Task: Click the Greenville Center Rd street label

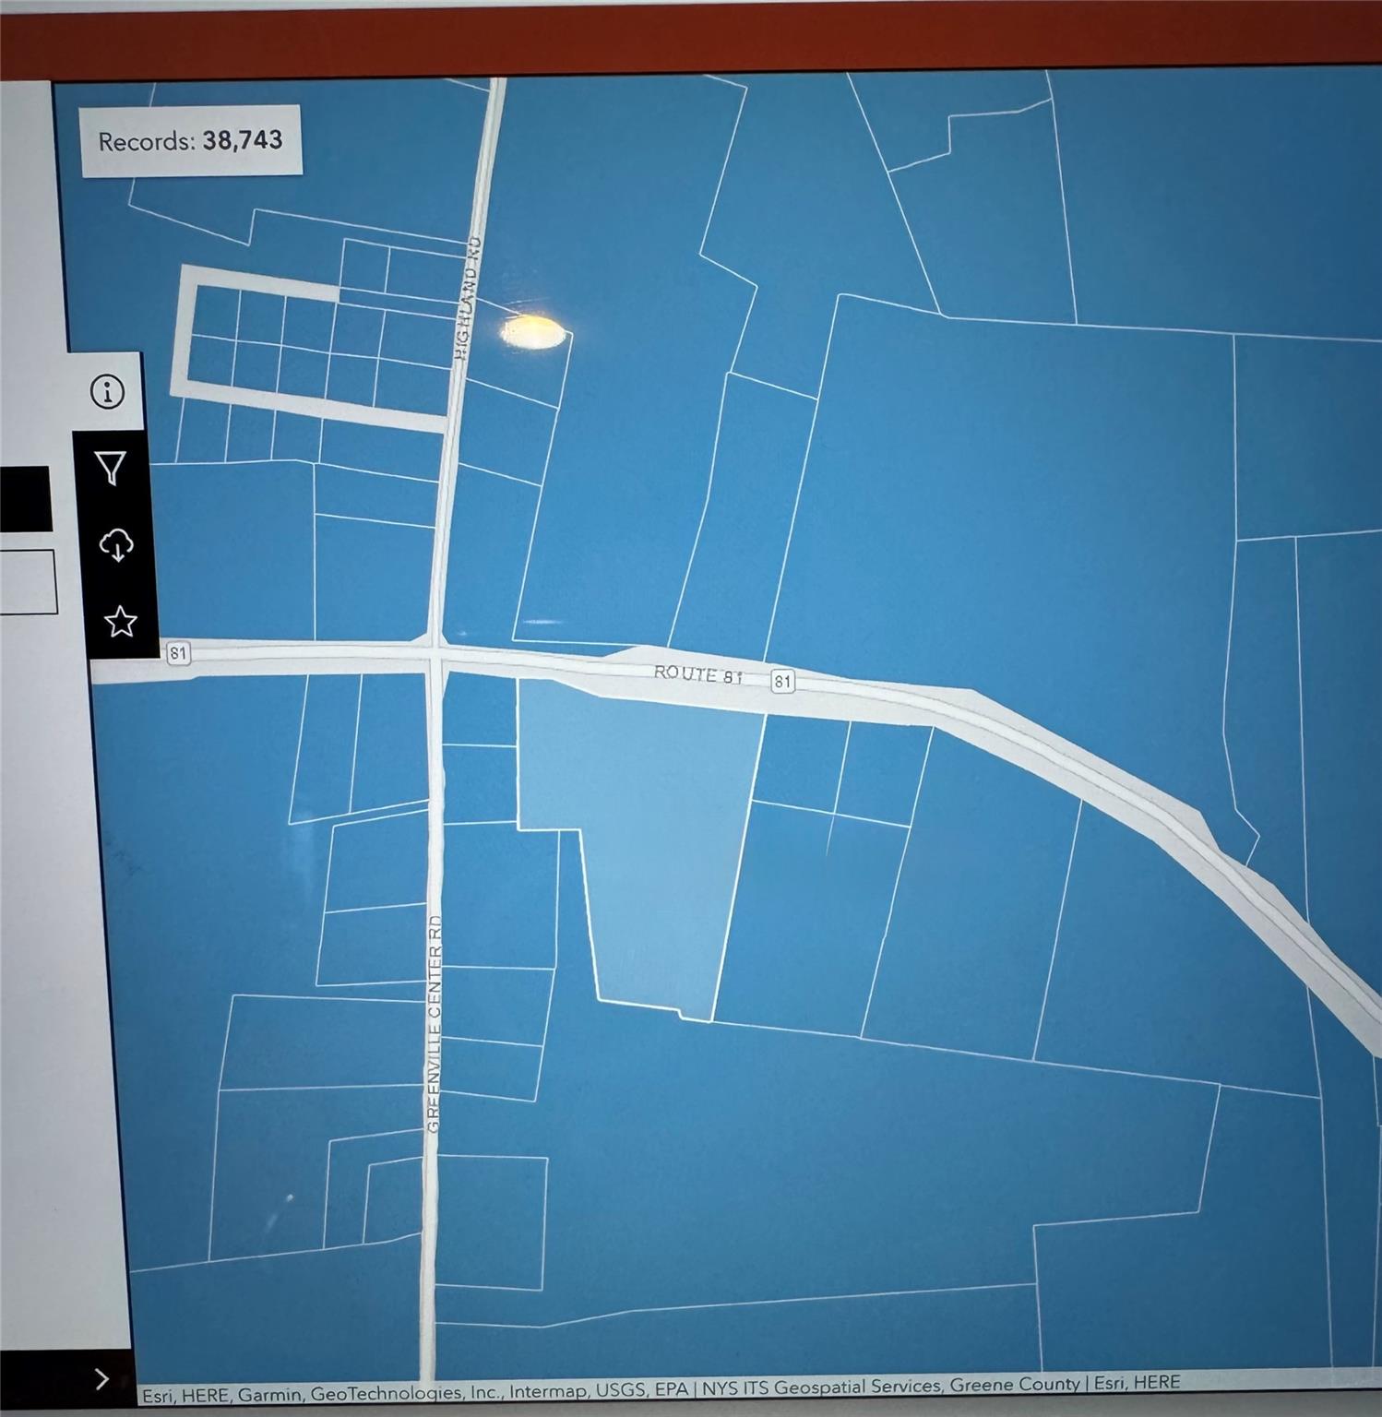Action: (x=435, y=1024)
